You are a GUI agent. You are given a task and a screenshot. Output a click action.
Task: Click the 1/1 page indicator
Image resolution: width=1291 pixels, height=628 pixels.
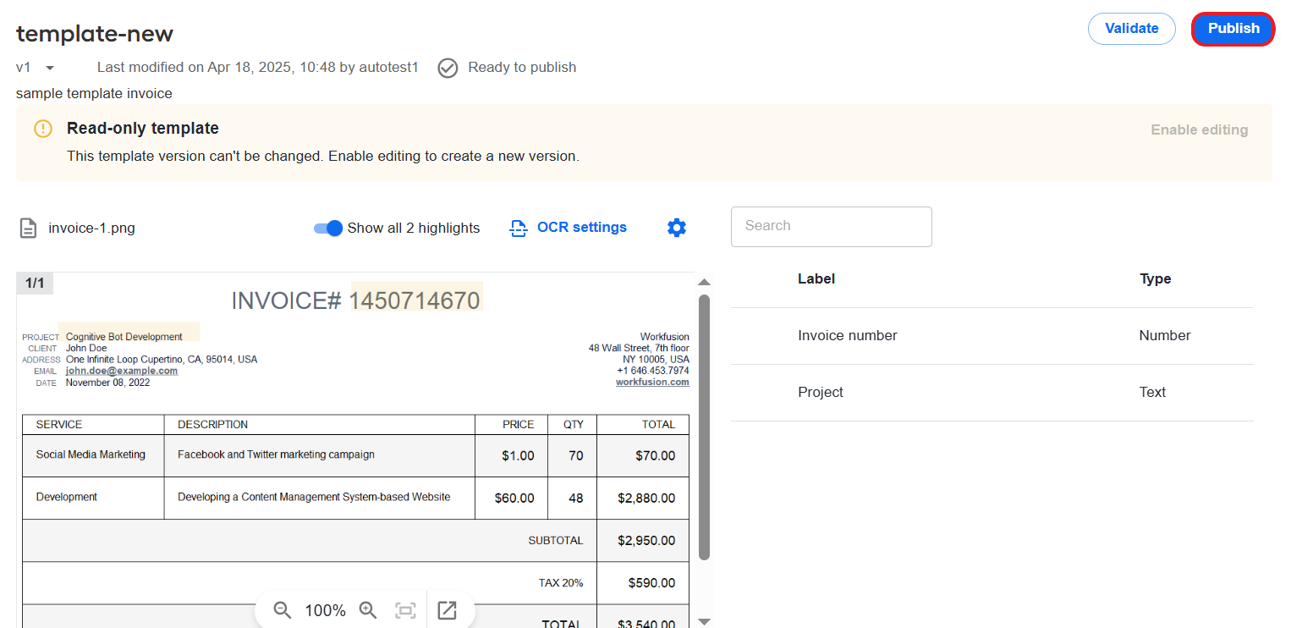pos(35,284)
